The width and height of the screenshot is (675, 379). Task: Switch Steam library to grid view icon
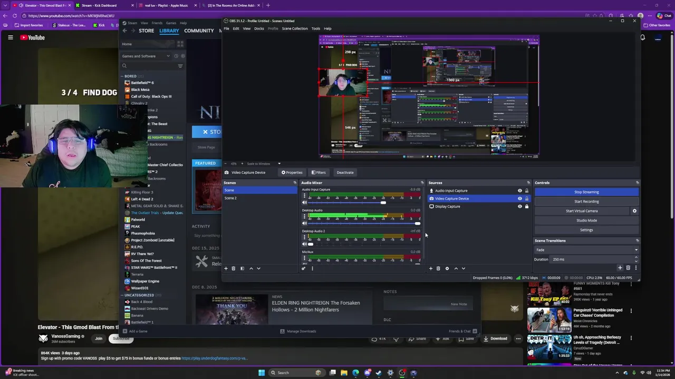point(180,44)
